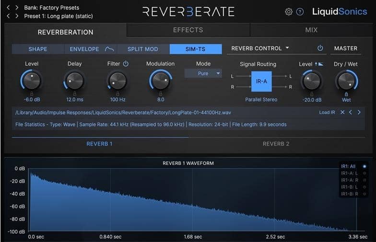Click the Bank: Factory Presets text

tap(52, 8)
